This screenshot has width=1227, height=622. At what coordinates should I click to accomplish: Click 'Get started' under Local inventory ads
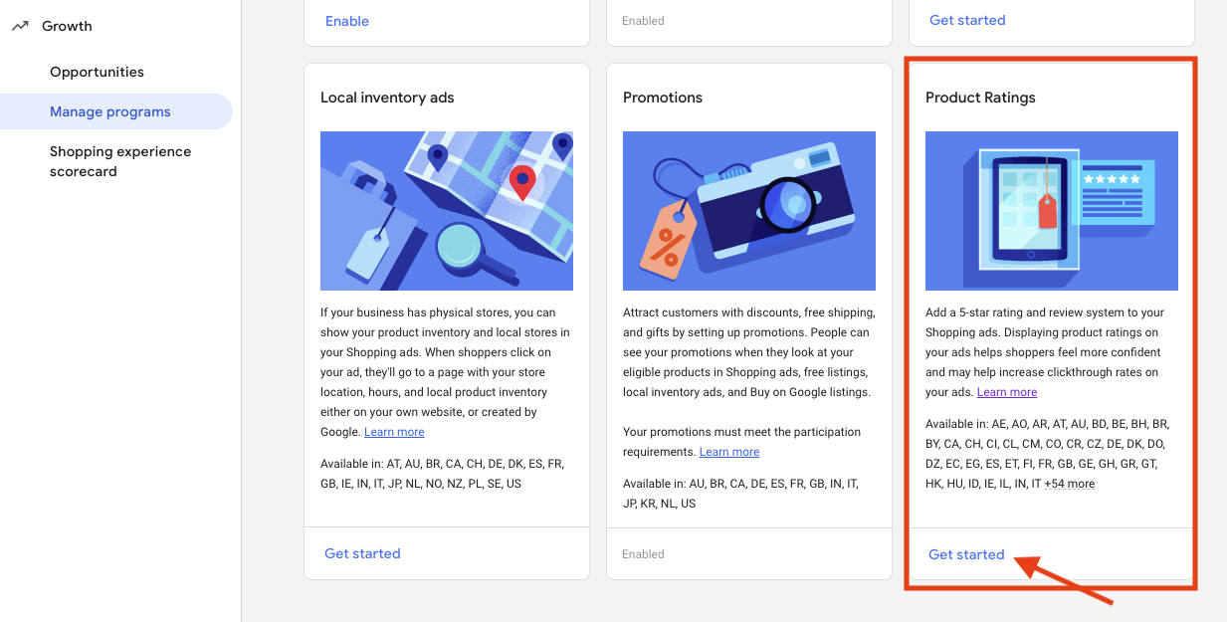[x=362, y=552]
